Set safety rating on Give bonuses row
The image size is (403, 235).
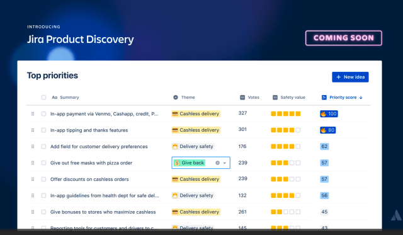[x=285, y=212]
